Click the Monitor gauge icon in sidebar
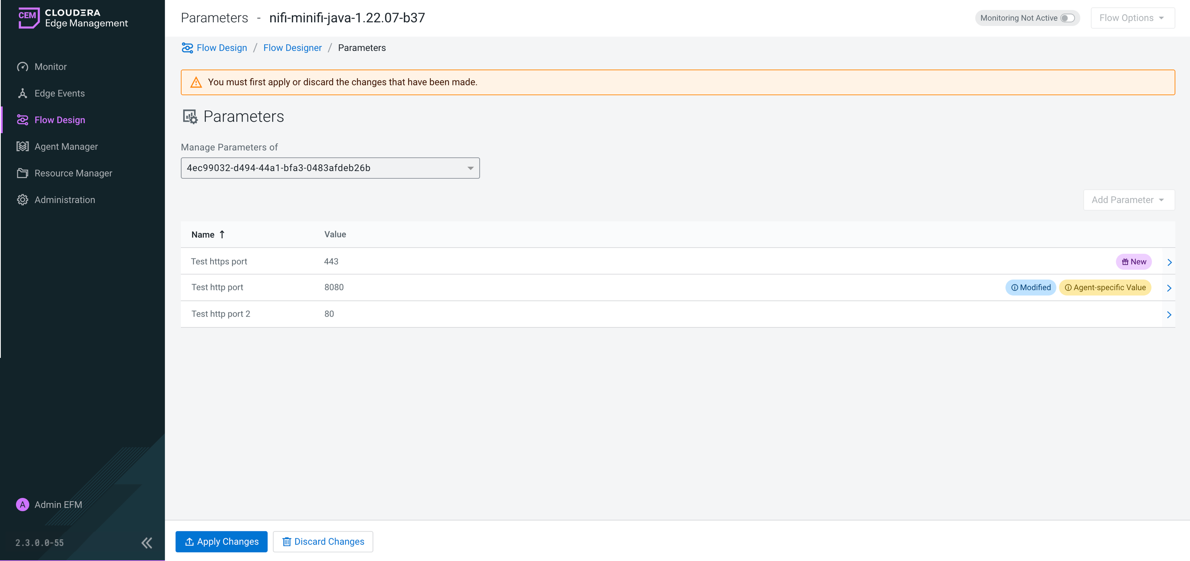1190x561 pixels. coord(22,67)
